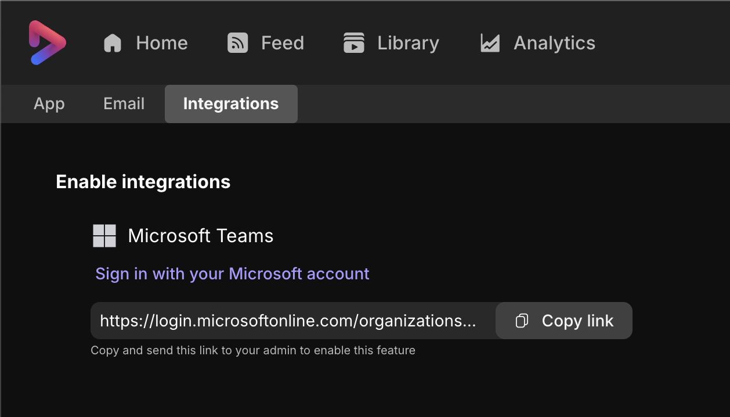Click the Enable integrations heading
730x417 pixels.
(x=143, y=182)
